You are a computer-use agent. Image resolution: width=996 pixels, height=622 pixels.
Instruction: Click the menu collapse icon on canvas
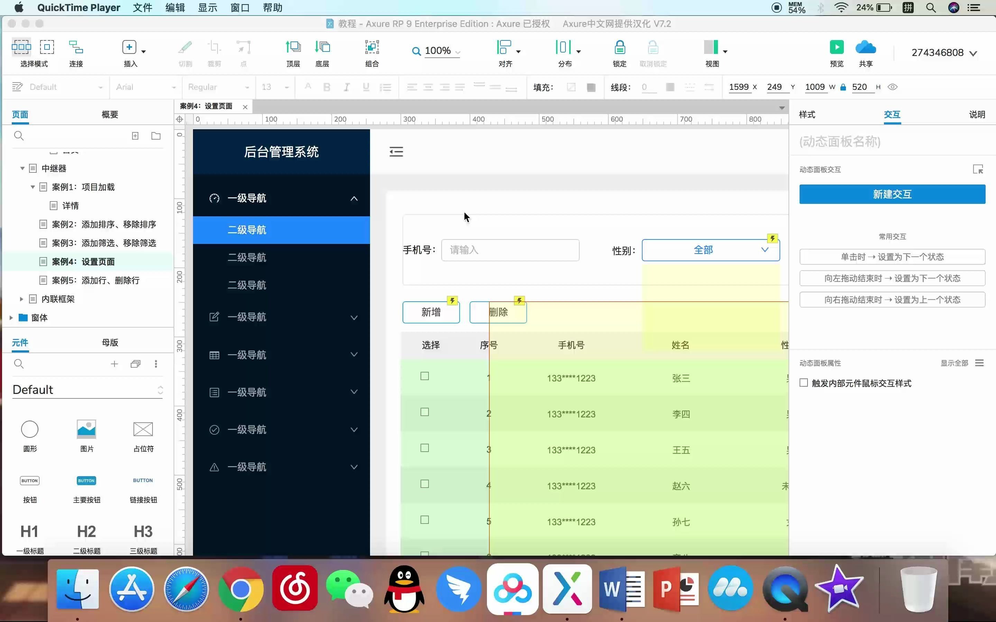click(396, 152)
